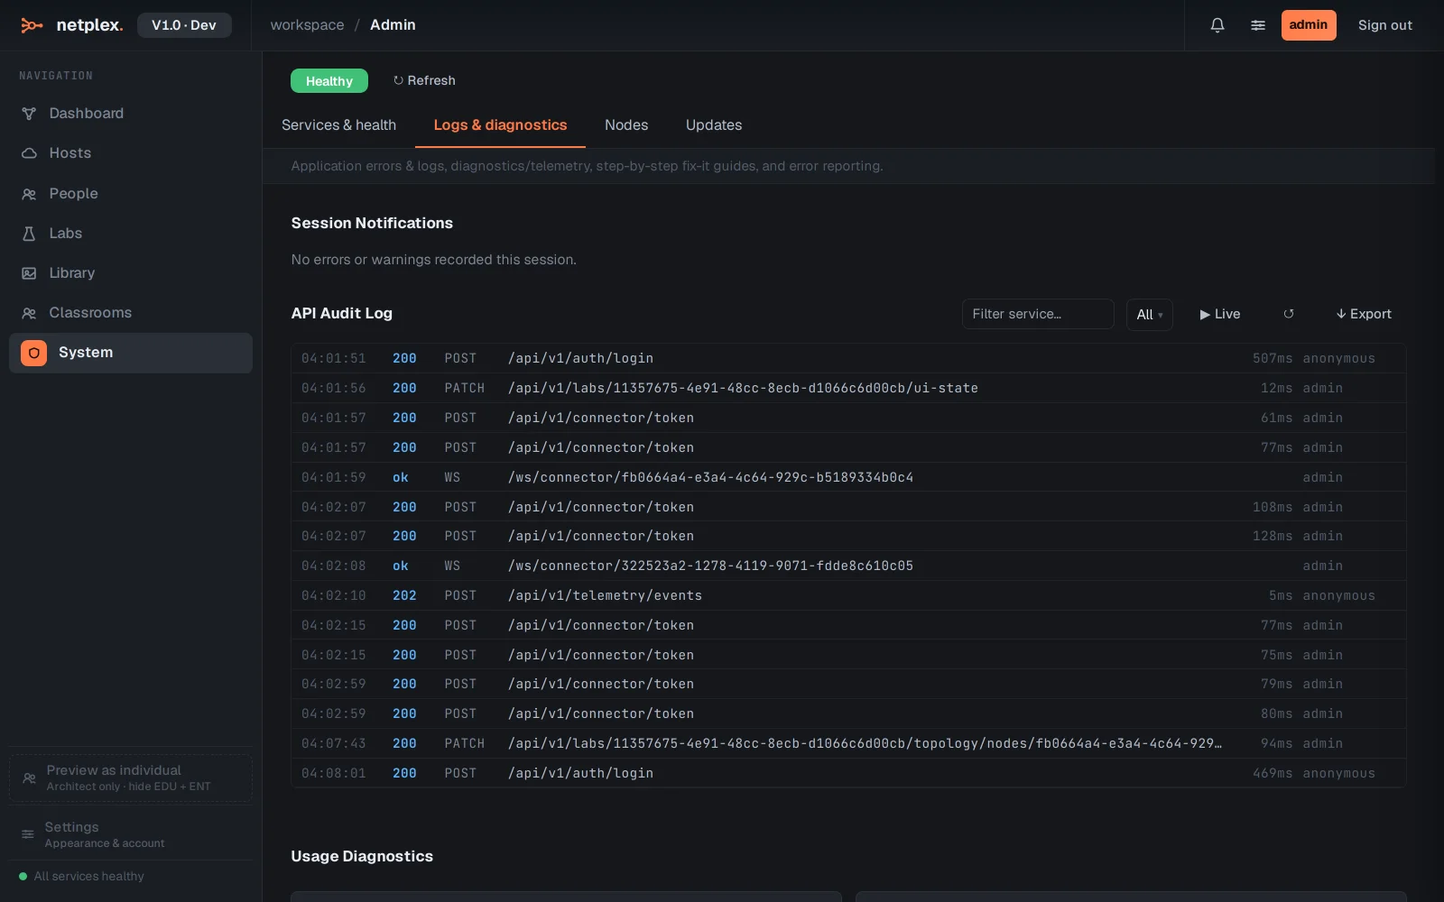Open Hosts from navigation
This screenshot has width=1444, height=902.
pos(131,153)
